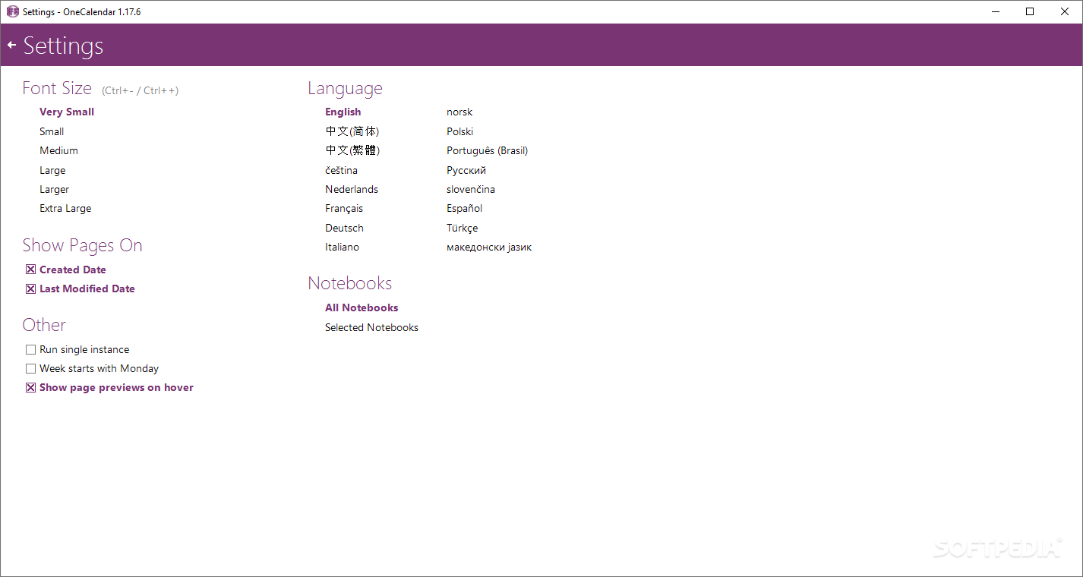Image resolution: width=1083 pixels, height=577 pixels.
Task: Choose Türkçe language
Action: (x=463, y=228)
